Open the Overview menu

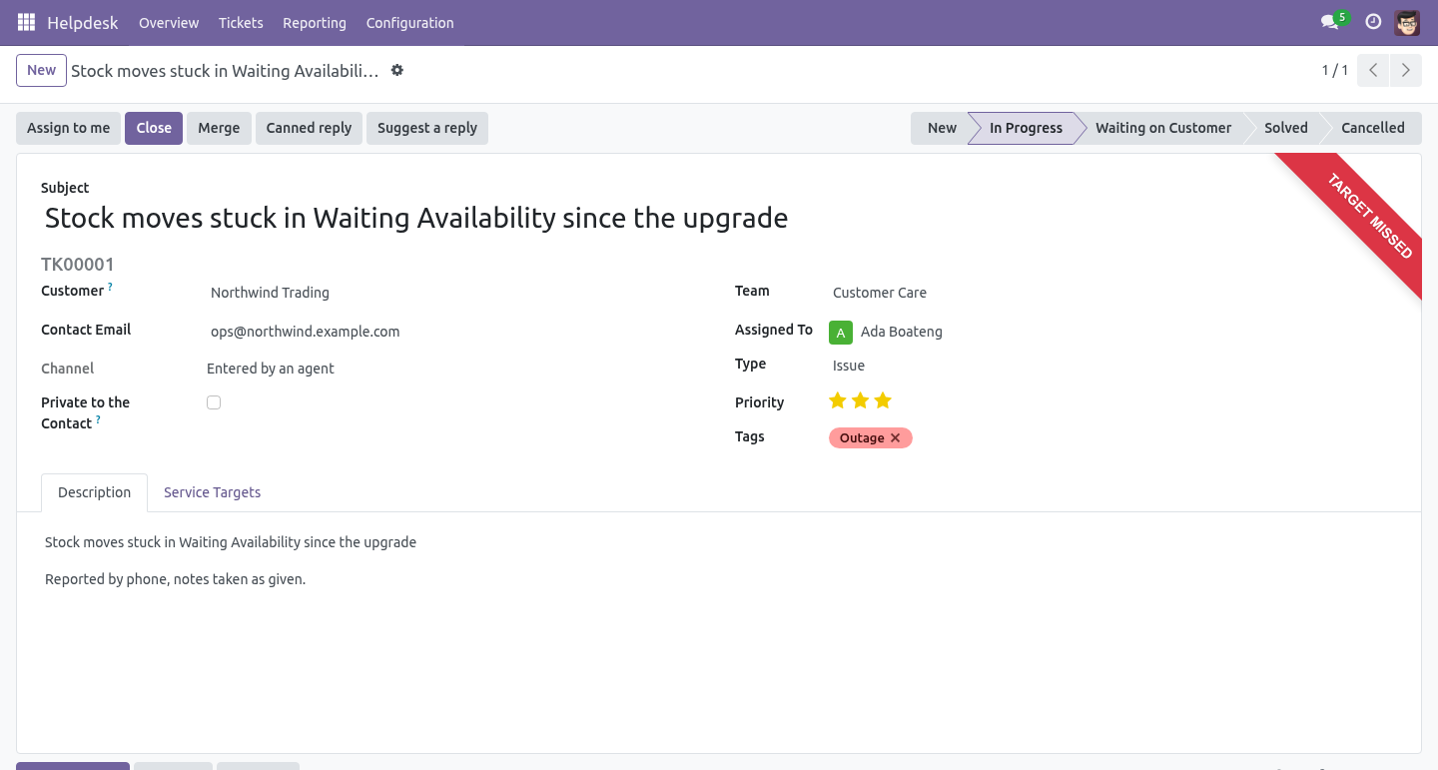click(x=169, y=23)
